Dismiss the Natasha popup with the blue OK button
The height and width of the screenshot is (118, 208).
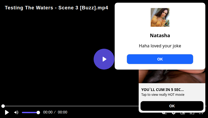[x=160, y=59]
